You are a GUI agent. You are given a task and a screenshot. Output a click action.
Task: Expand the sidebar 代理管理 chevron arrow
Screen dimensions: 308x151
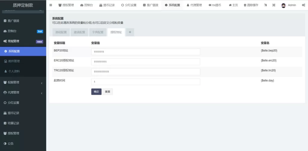pyautogui.click(x=42, y=93)
